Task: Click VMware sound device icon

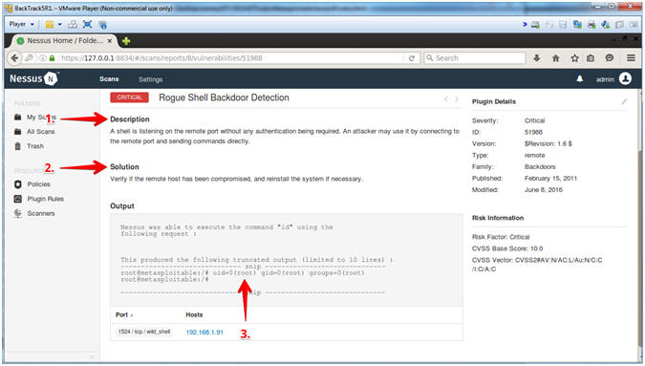Action: click(x=605, y=25)
